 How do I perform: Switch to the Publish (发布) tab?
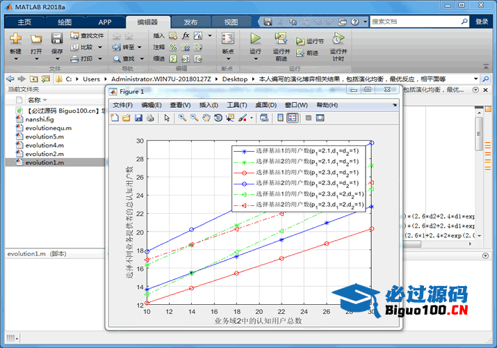coord(190,22)
